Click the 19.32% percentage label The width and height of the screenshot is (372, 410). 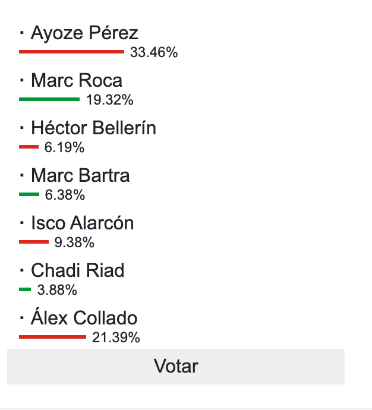[x=110, y=100]
